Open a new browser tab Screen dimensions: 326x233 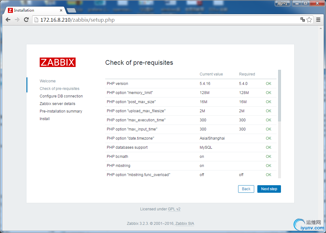pos(71,10)
